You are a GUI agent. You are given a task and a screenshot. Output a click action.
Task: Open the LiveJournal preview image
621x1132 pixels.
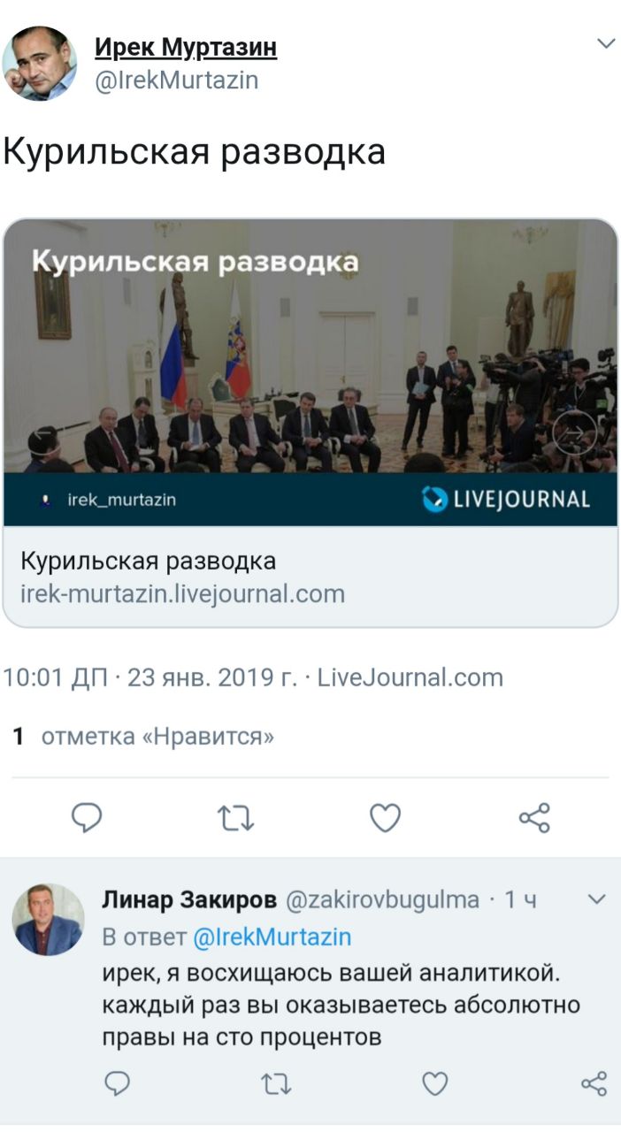pyautogui.click(x=310, y=372)
